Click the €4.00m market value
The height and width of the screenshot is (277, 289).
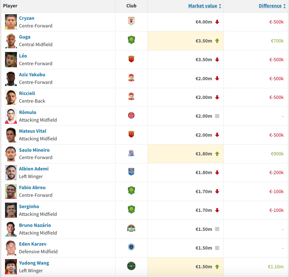pyautogui.click(x=204, y=22)
